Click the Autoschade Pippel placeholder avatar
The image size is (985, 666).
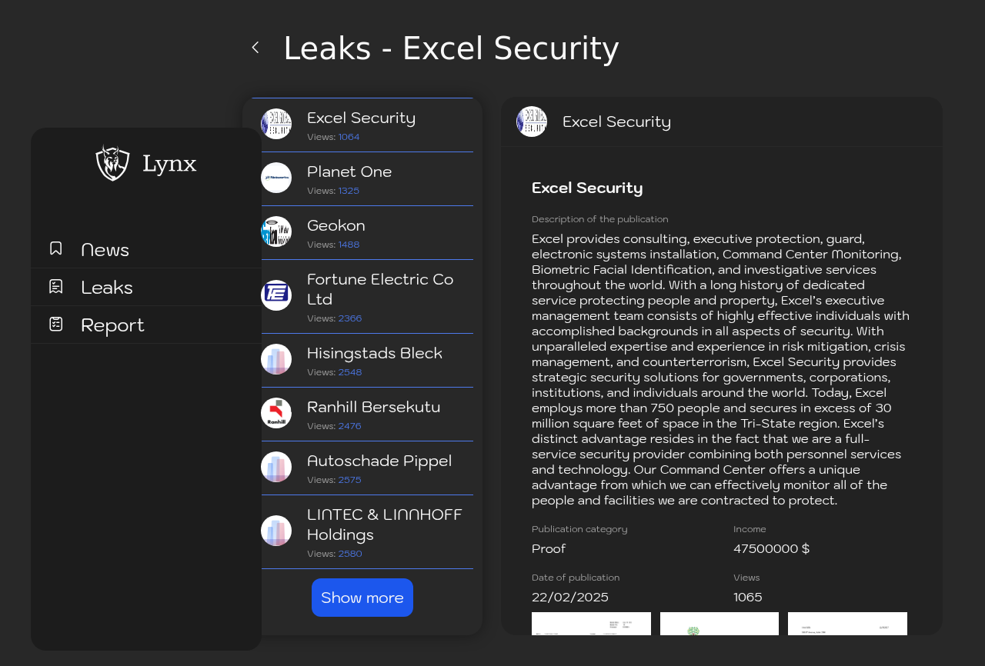[x=276, y=467]
